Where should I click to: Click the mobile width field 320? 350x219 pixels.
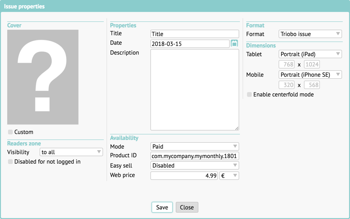287,85
